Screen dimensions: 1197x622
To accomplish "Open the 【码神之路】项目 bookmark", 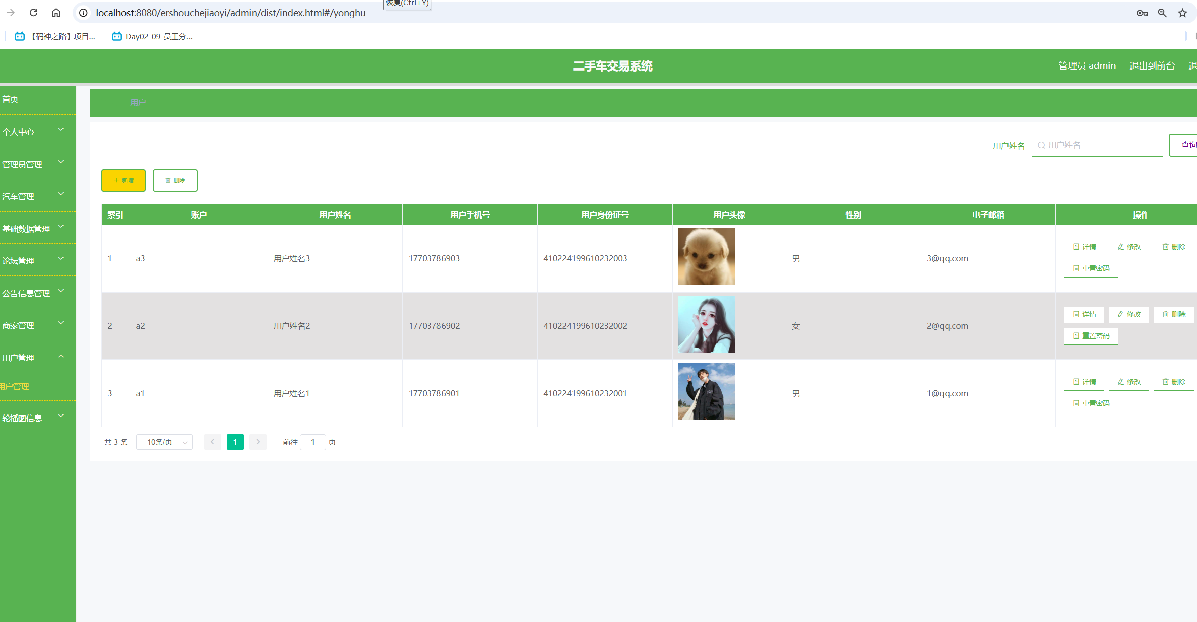I will click(x=55, y=36).
